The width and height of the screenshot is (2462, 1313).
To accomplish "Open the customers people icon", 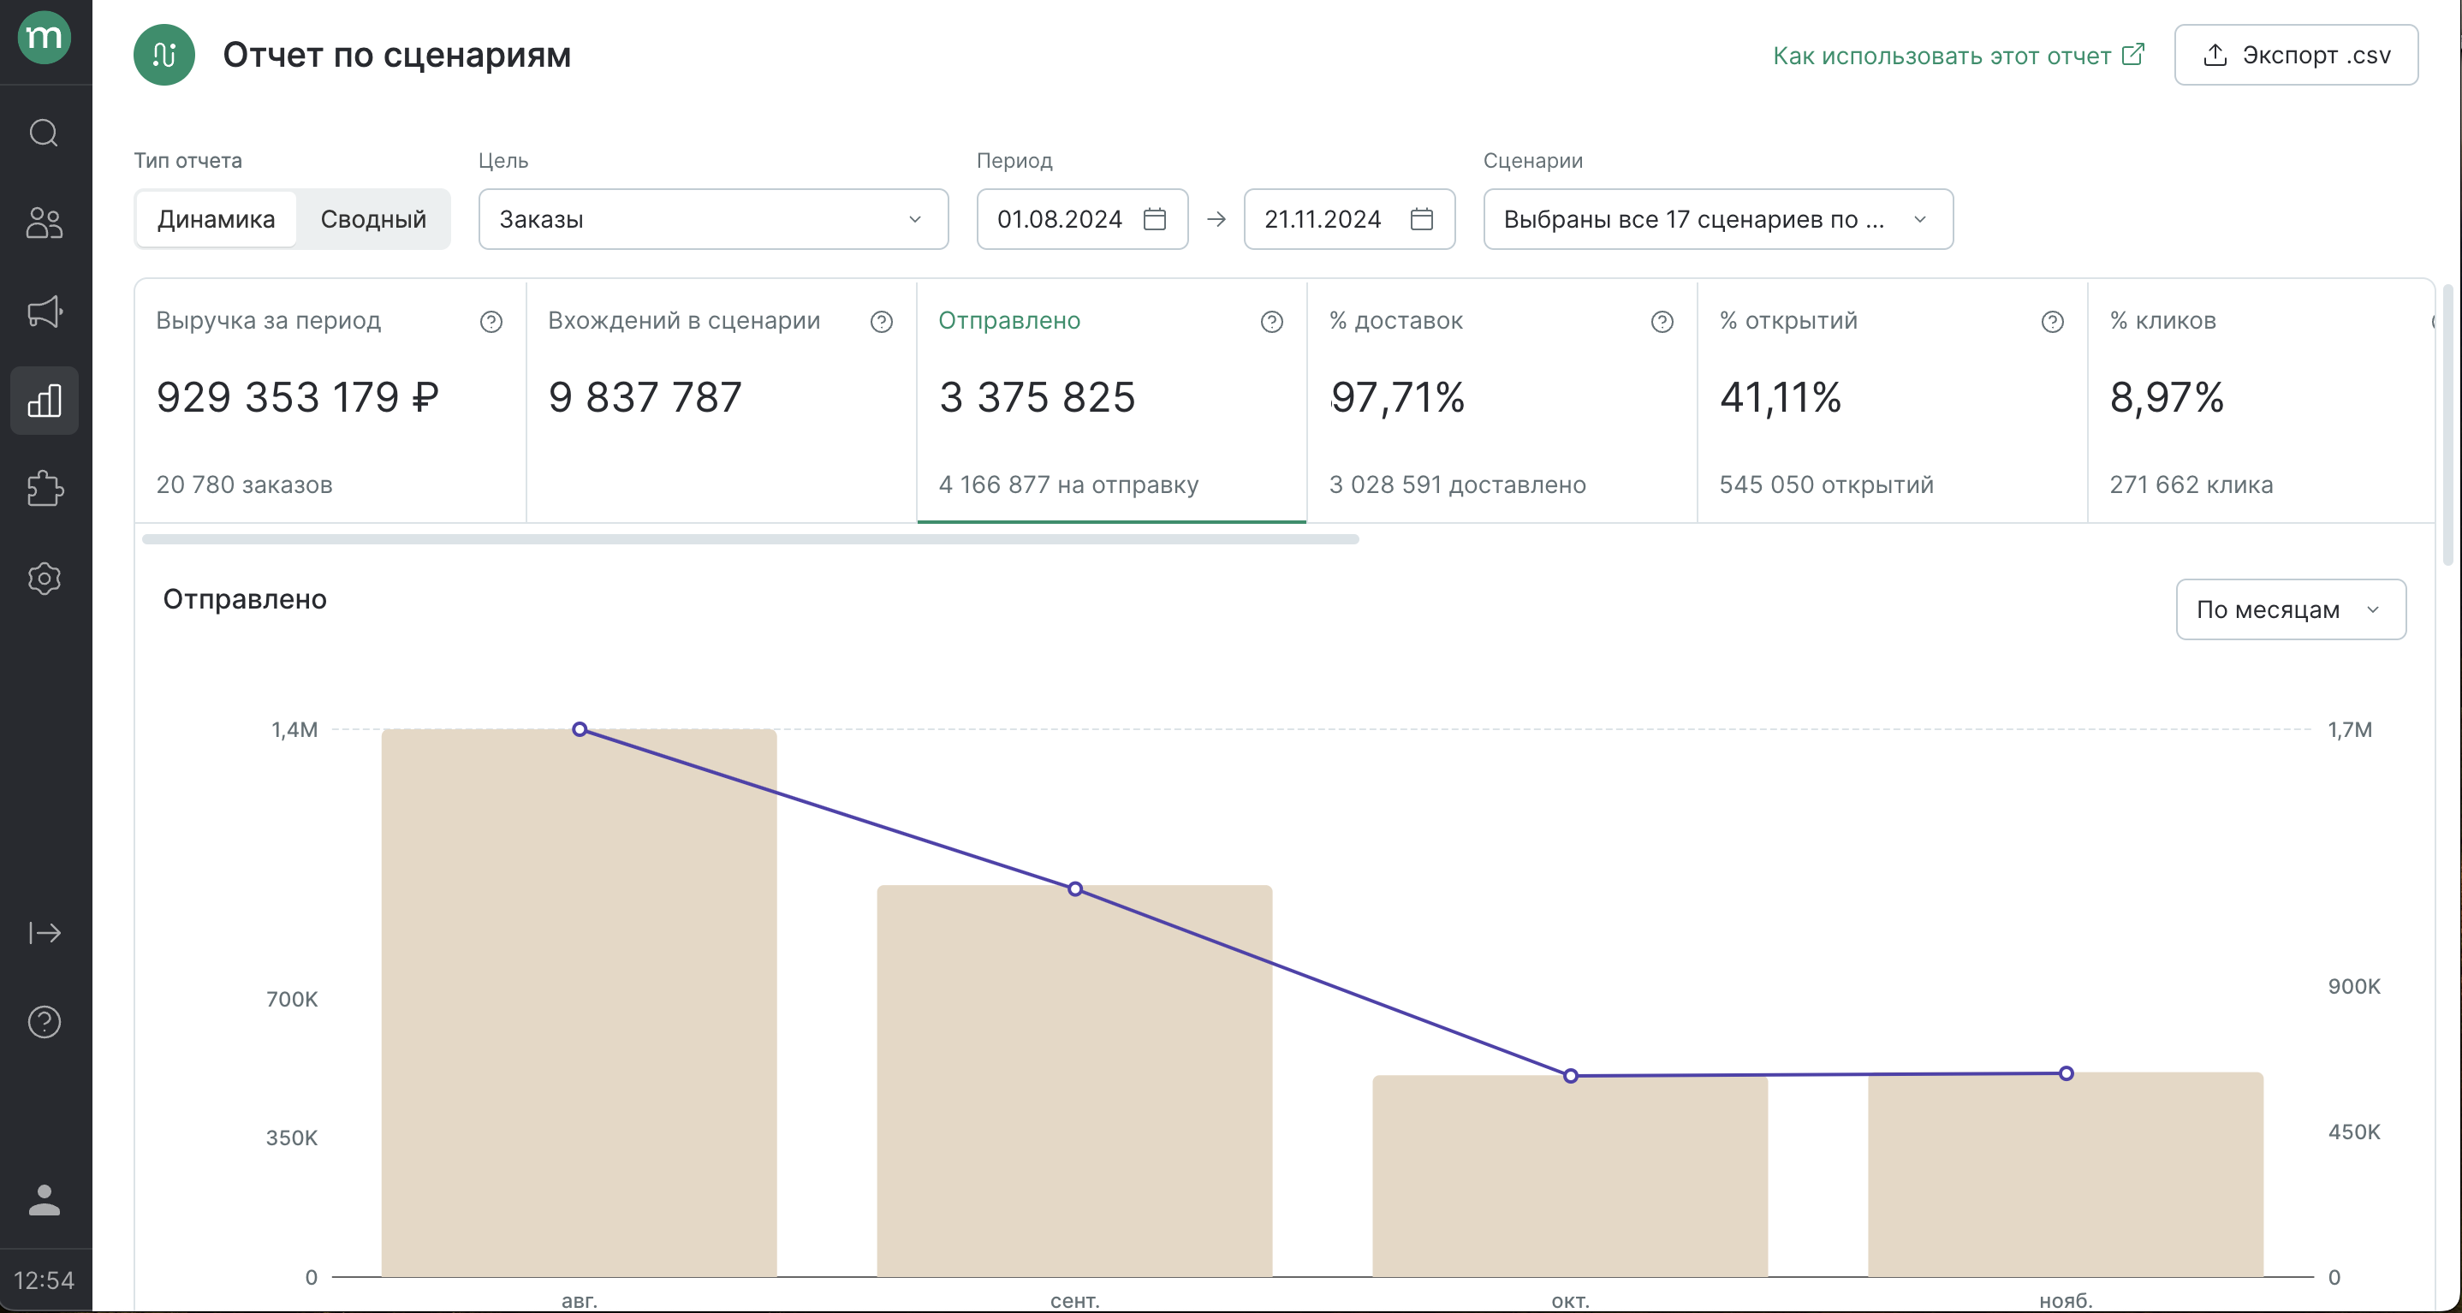I will pyautogui.click(x=44, y=223).
